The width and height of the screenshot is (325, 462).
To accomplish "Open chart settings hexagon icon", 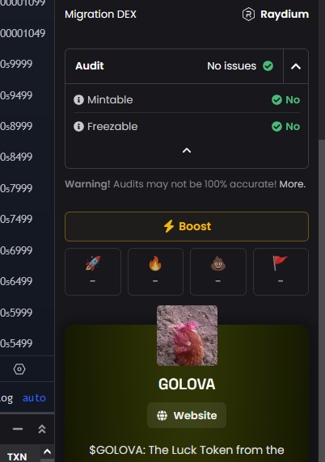I will [x=19, y=369].
